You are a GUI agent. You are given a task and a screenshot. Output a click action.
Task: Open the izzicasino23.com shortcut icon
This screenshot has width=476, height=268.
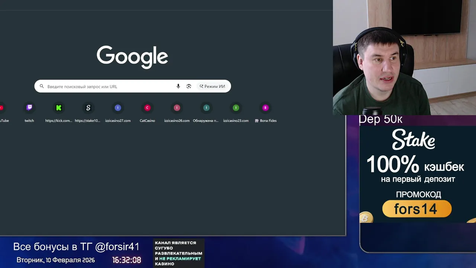[236, 108]
